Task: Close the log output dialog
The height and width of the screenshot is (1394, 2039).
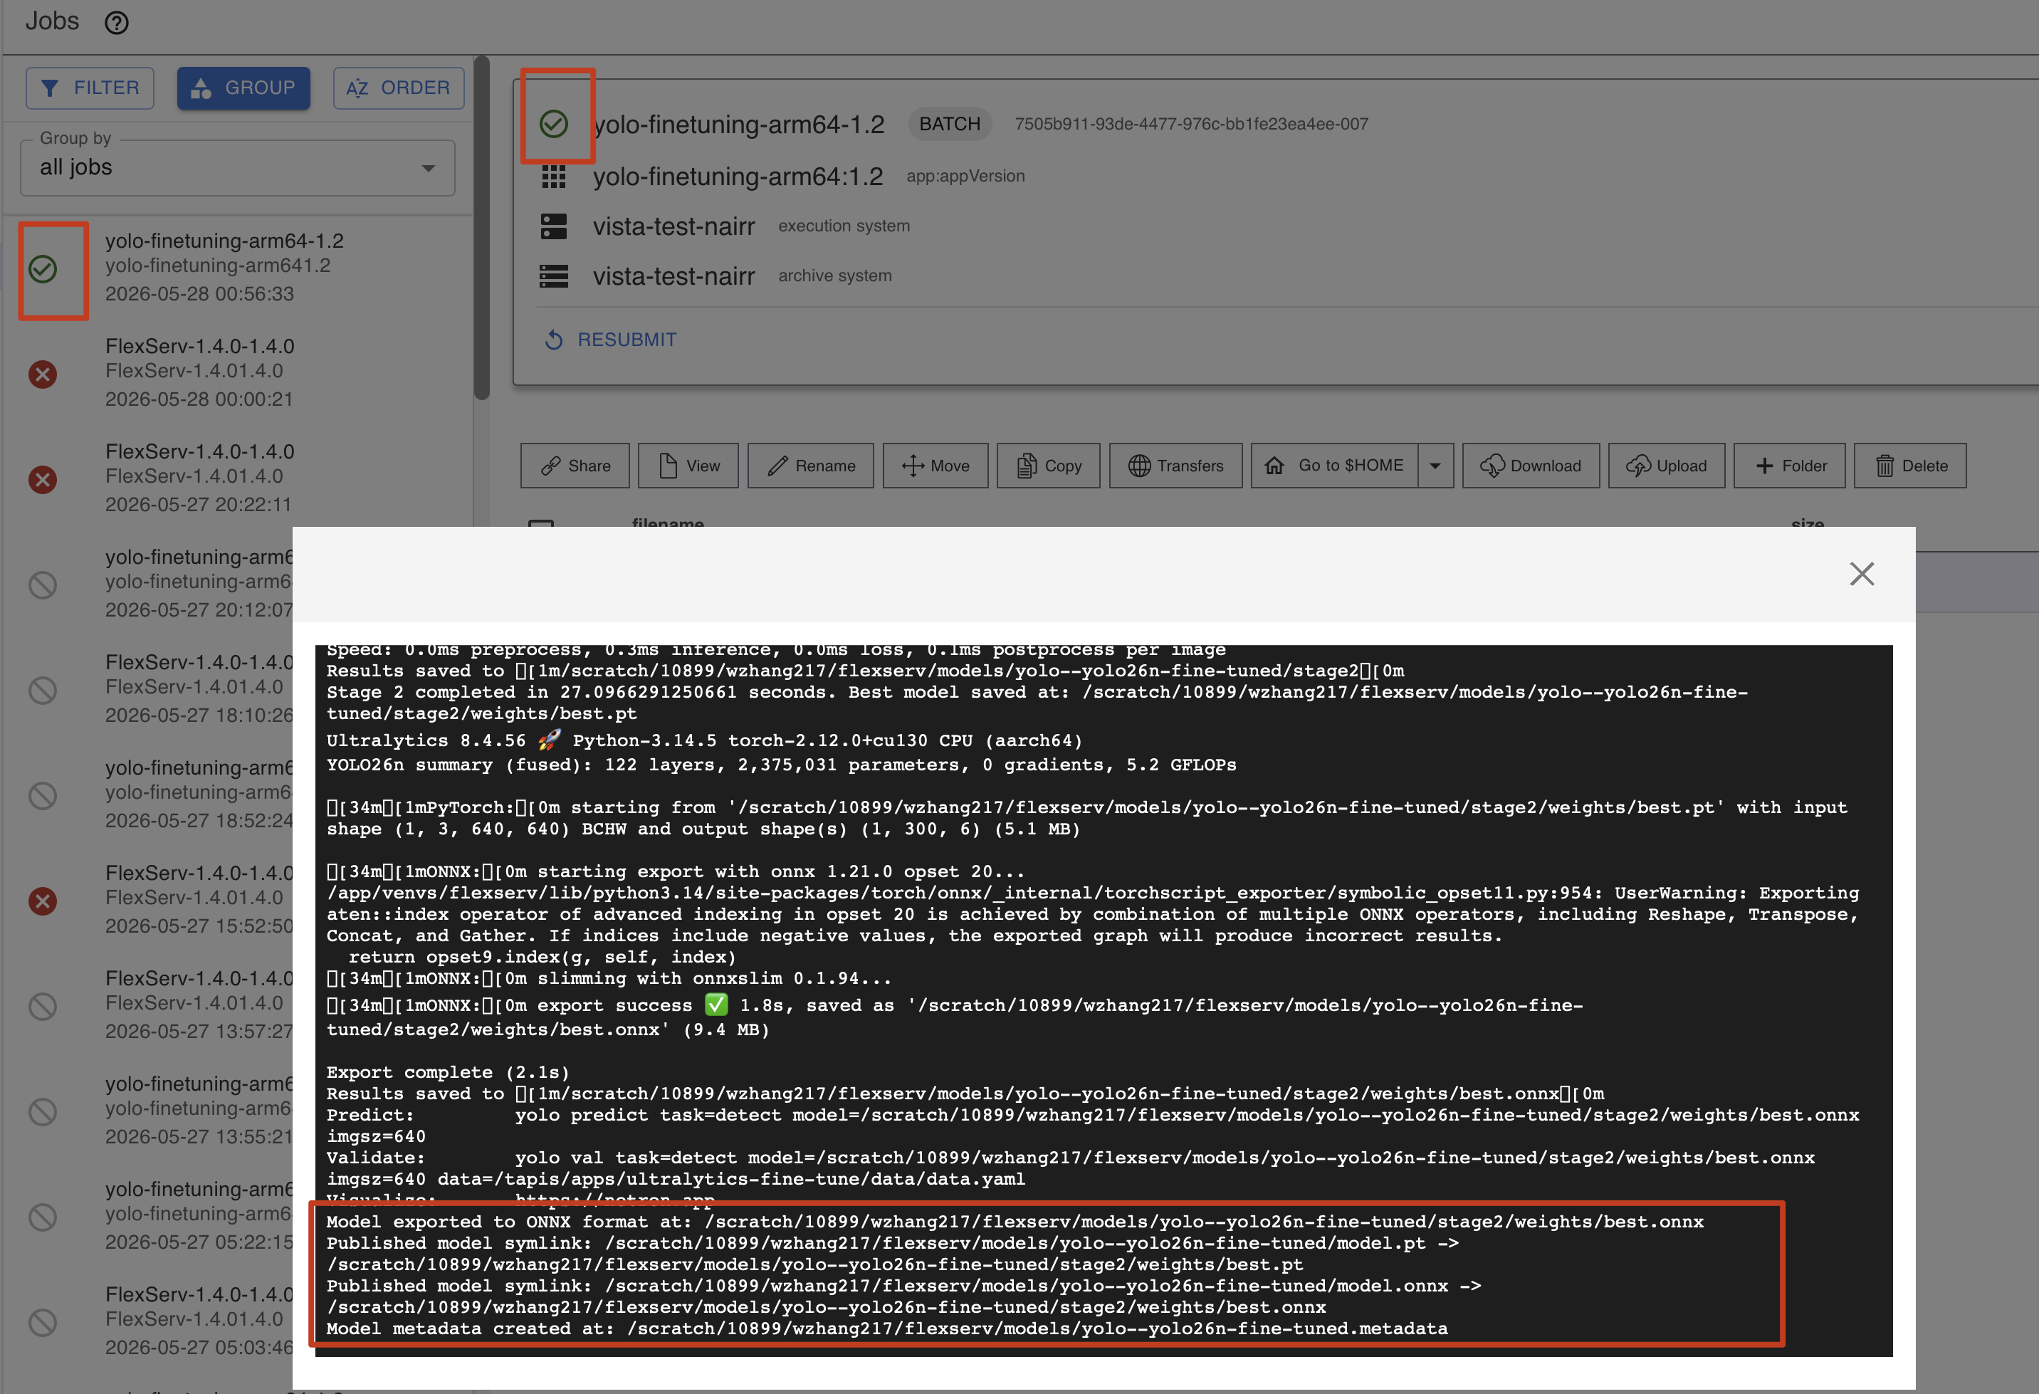Action: point(1861,574)
